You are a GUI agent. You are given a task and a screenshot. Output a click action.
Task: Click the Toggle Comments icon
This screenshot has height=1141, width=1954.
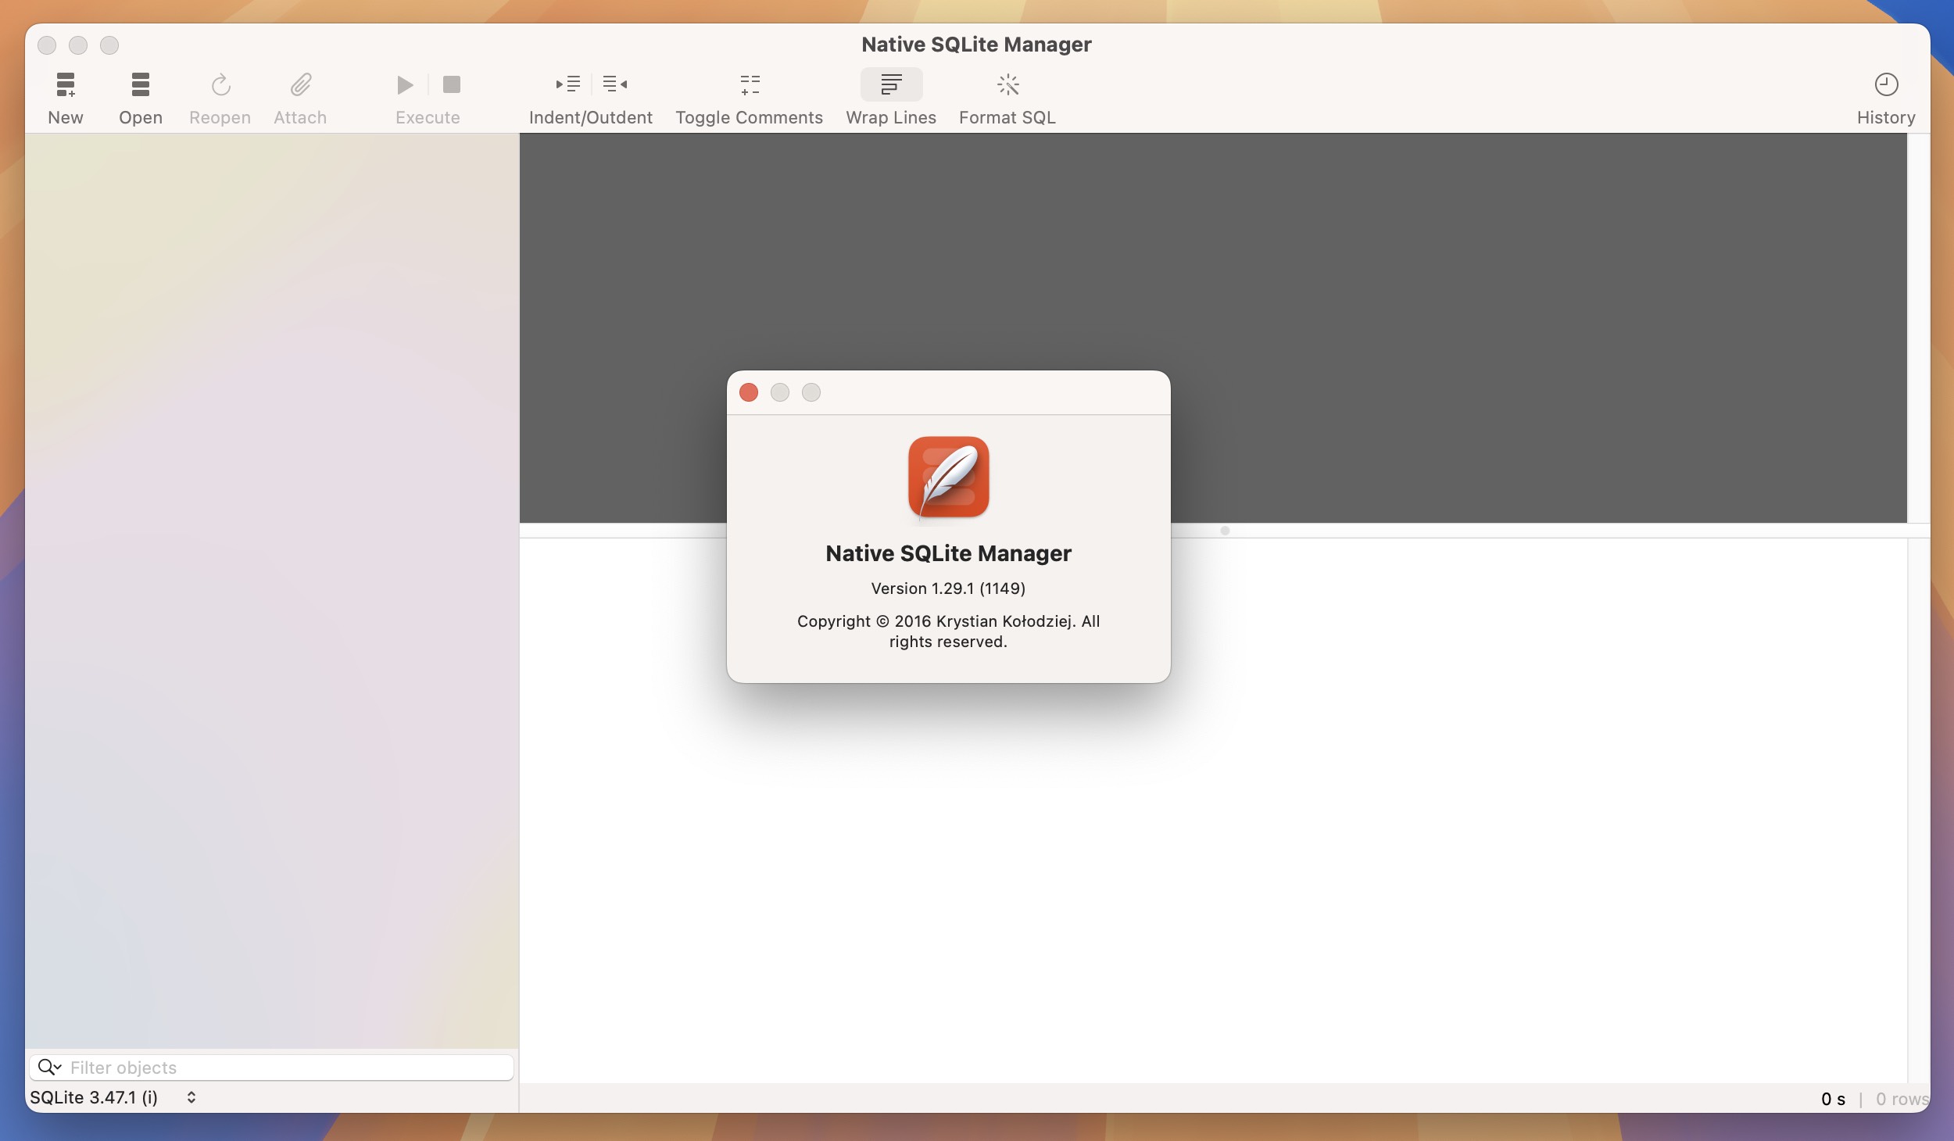click(x=750, y=84)
